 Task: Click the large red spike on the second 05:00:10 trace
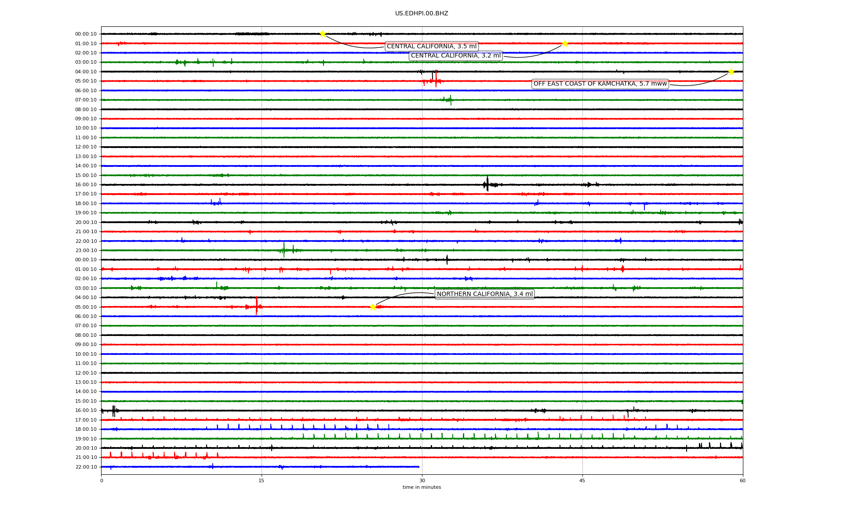point(257,306)
